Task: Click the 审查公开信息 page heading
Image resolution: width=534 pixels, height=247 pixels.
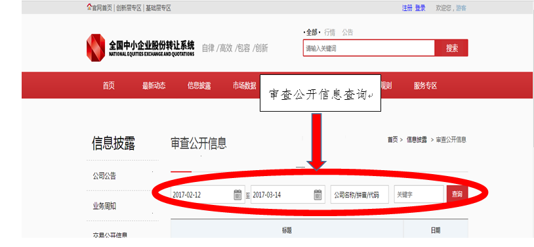Action: pyautogui.click(x=199, y=143)
